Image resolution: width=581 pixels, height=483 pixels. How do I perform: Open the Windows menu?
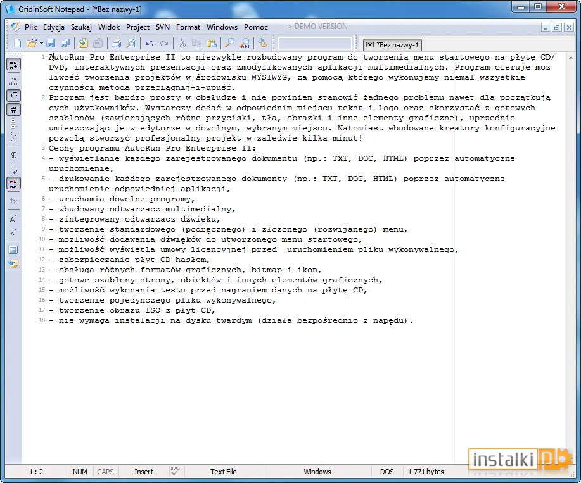point(222,27)
